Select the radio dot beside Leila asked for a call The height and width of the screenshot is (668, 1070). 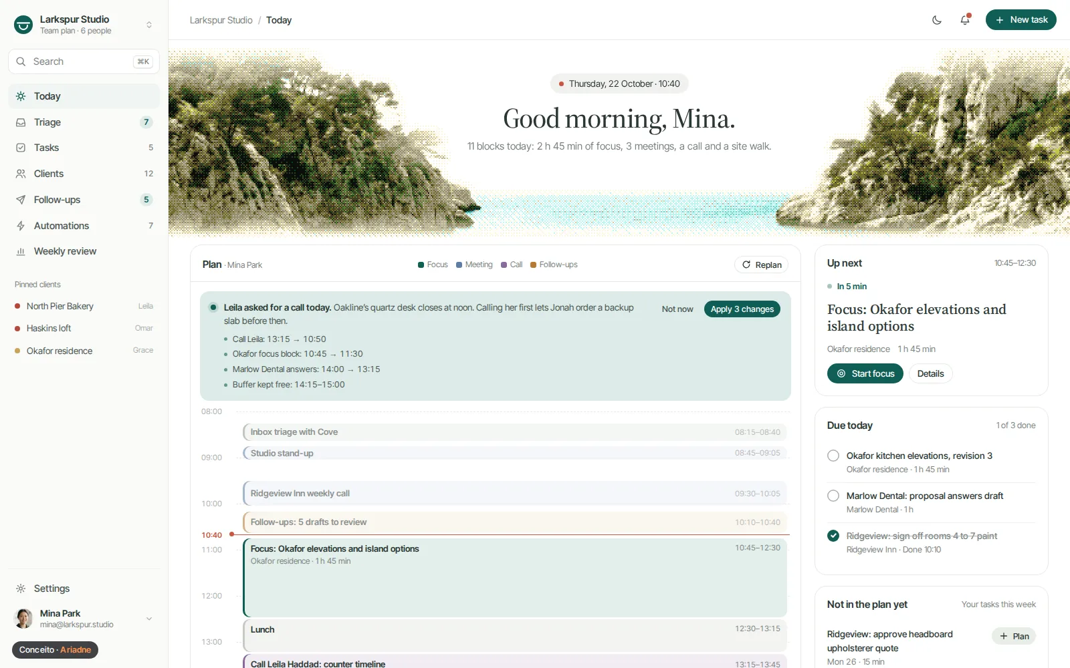tap(213, 307)
